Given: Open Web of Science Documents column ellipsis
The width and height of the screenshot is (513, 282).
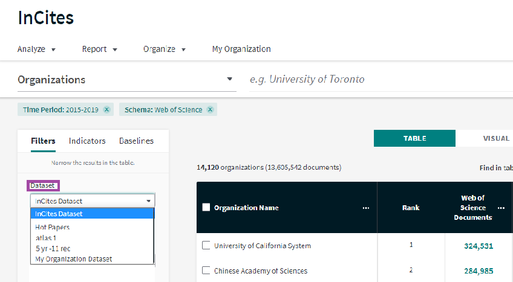Looking at the screenshot, I should (x=501, y=208).
